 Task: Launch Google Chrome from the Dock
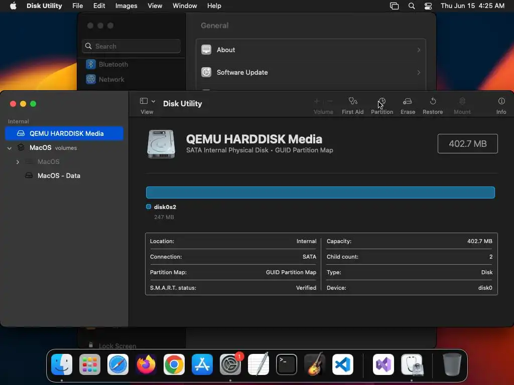(x=174, y=364)
